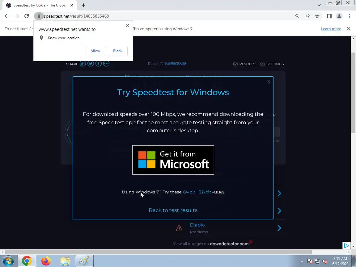Toggle the Chrome side panel
356x267 pixels.
coord(329,16)
